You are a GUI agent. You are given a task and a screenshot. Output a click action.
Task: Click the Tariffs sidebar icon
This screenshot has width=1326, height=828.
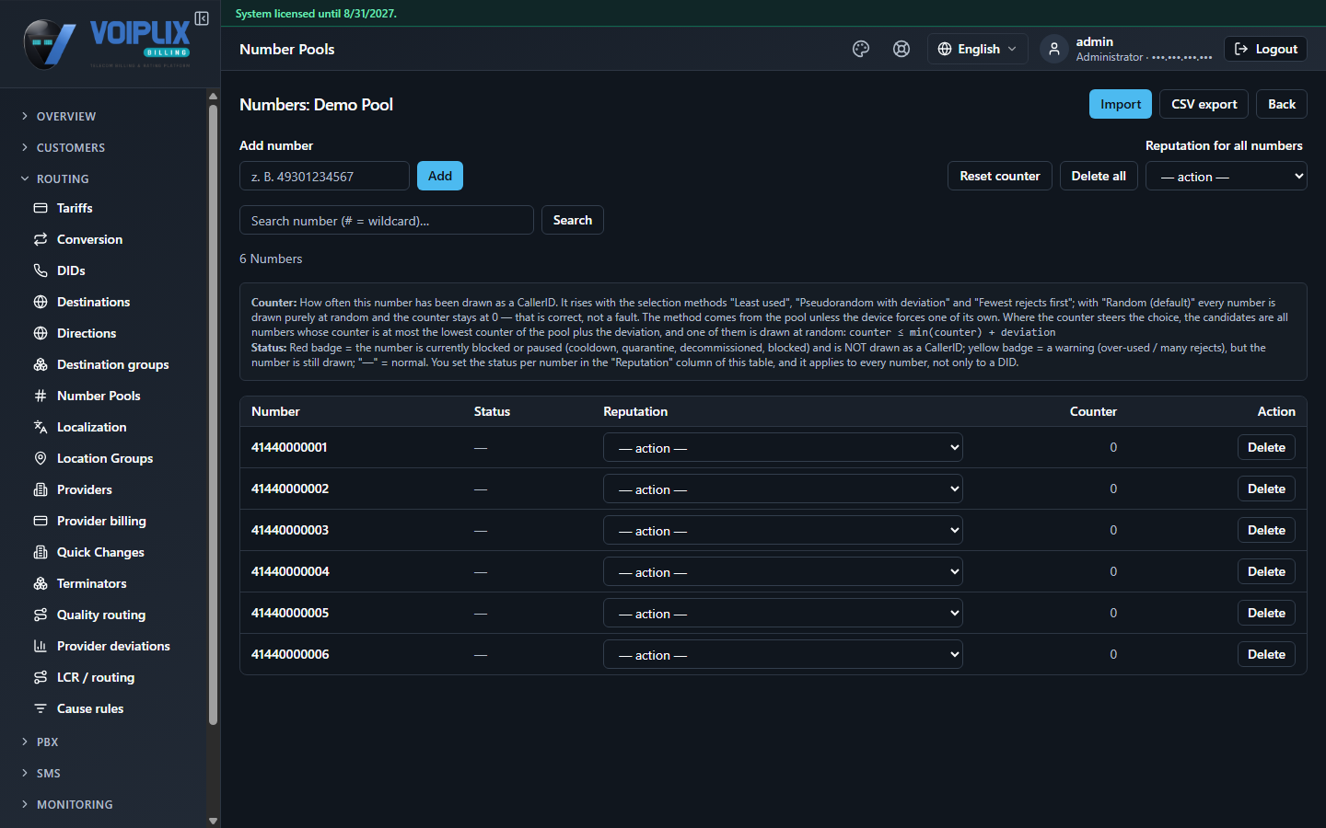coord(41,208)
